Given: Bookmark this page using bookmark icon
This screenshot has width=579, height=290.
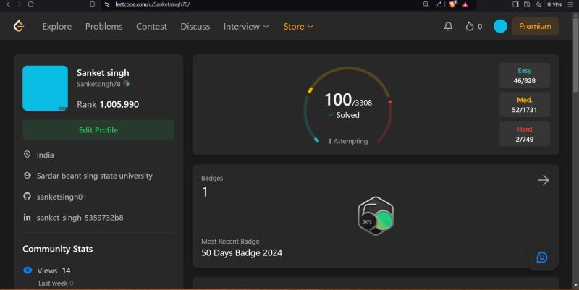Looking at the screenshot, I should click(93, 4).
